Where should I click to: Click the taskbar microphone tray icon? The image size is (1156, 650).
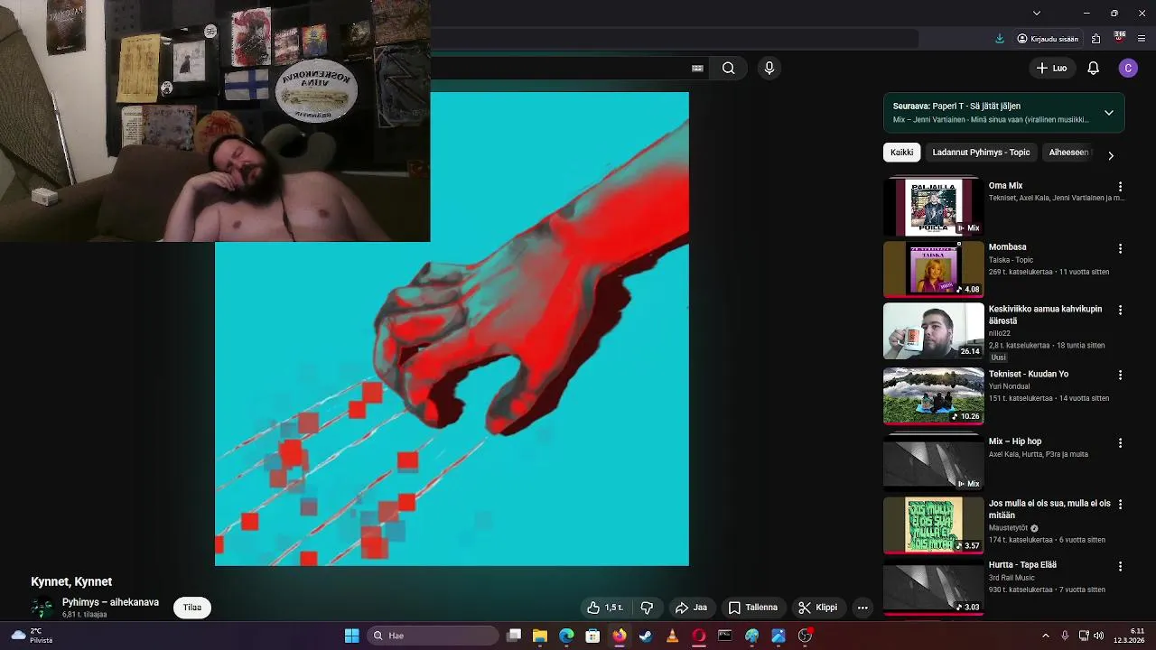[1065, 636]
